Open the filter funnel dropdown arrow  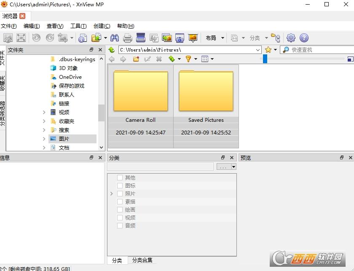click(196, 59)
